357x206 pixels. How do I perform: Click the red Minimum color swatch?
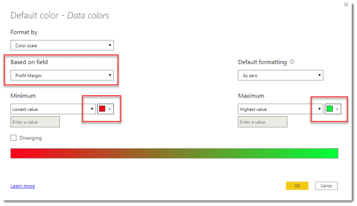click(x=102, y=109)
